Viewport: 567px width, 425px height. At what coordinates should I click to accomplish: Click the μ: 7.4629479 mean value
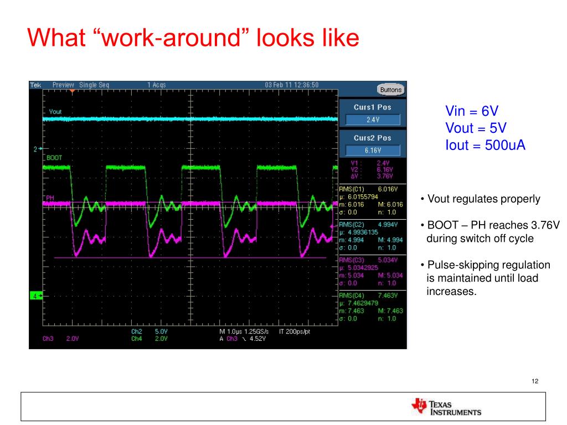(359, 303)
